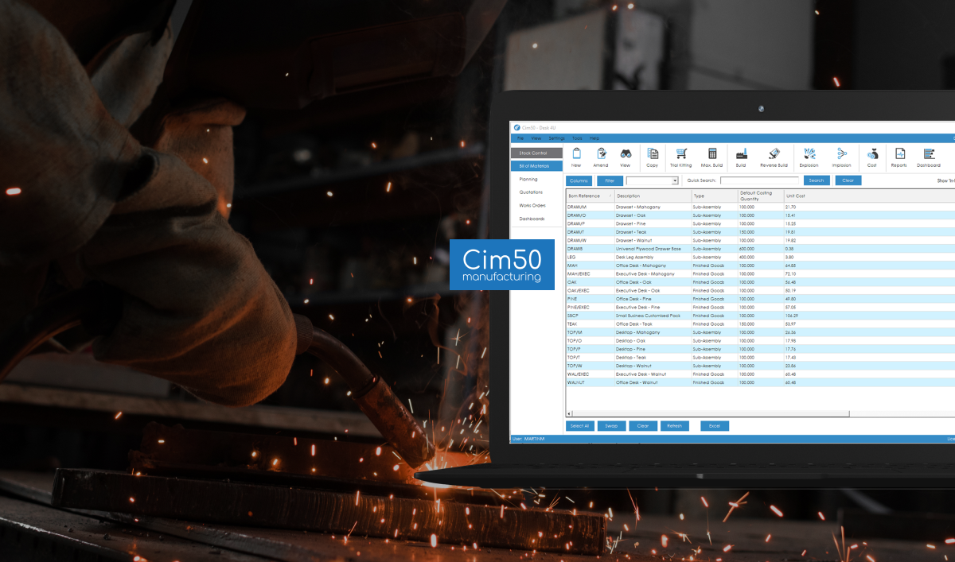955x562 pixels.
Task: Open the Max. Build tool
Action: pos(712,157)
